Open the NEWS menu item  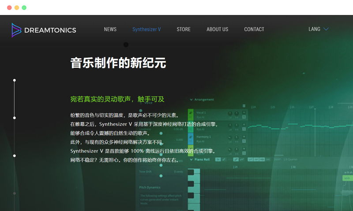[x=110, y=30]
